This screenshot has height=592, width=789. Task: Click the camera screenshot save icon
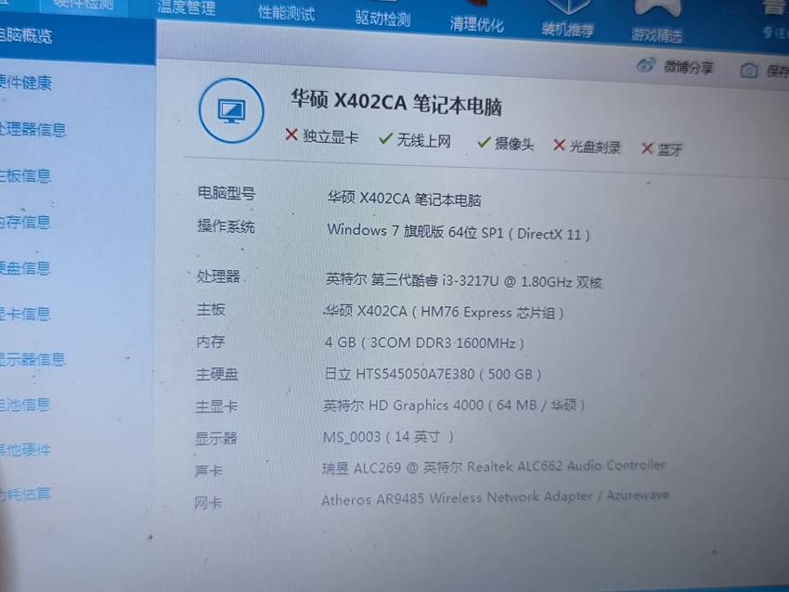pyautogui.click(x=749, y=71)
